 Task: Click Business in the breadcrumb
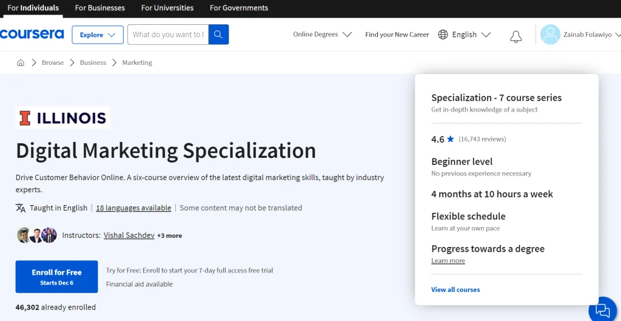[x=93, y=63]
